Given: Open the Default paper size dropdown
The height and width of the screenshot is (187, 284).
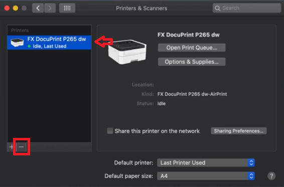Looking at the screenshot, I should (x=206, y=176).
